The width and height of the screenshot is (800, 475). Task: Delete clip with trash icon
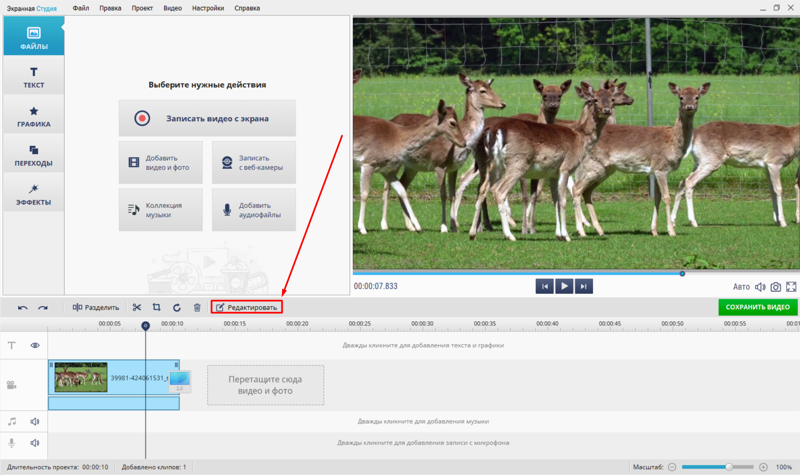pos(197,307)
